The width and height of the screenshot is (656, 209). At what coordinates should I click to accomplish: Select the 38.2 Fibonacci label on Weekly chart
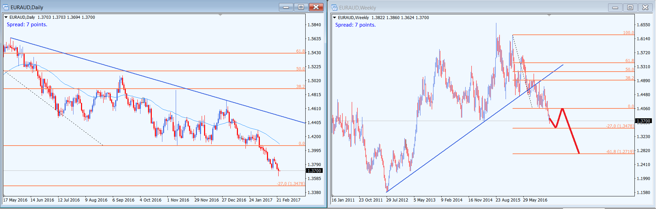(x=630, y=78)
